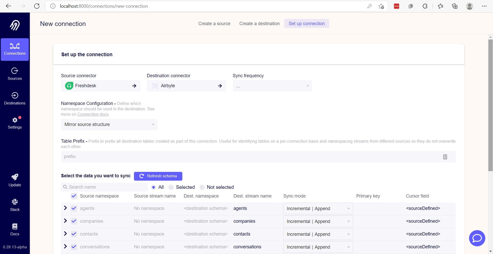Go back in the browser

8,6
